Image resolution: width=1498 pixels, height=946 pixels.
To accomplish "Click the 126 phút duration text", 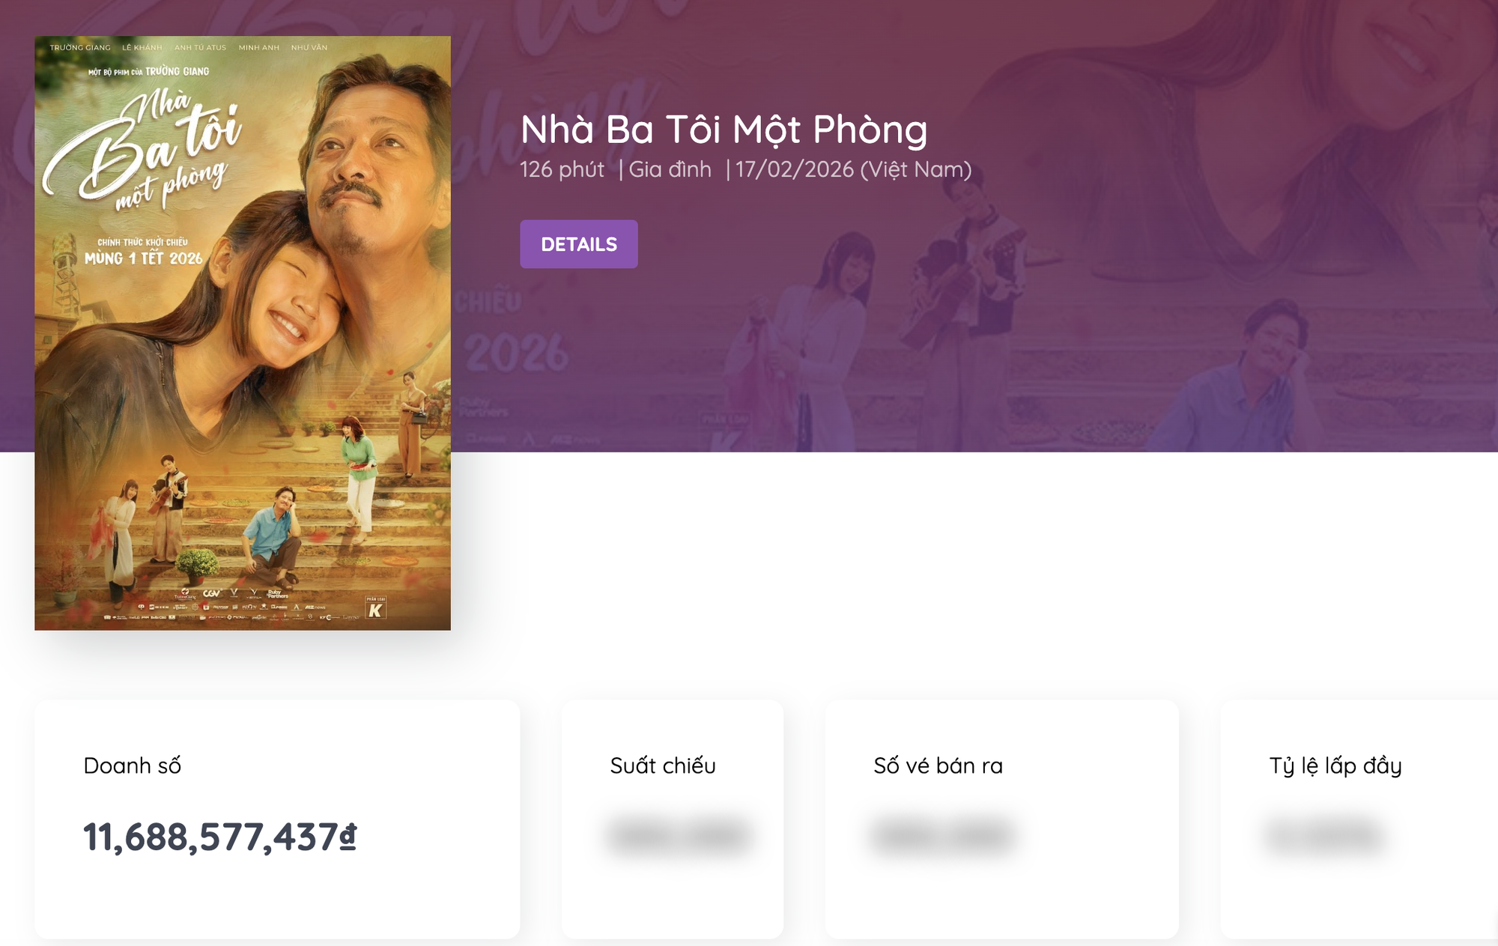I will tap(562, 169).
